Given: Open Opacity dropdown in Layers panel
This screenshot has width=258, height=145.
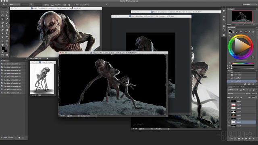Looking at the screenshot, I should coord(256,93).
